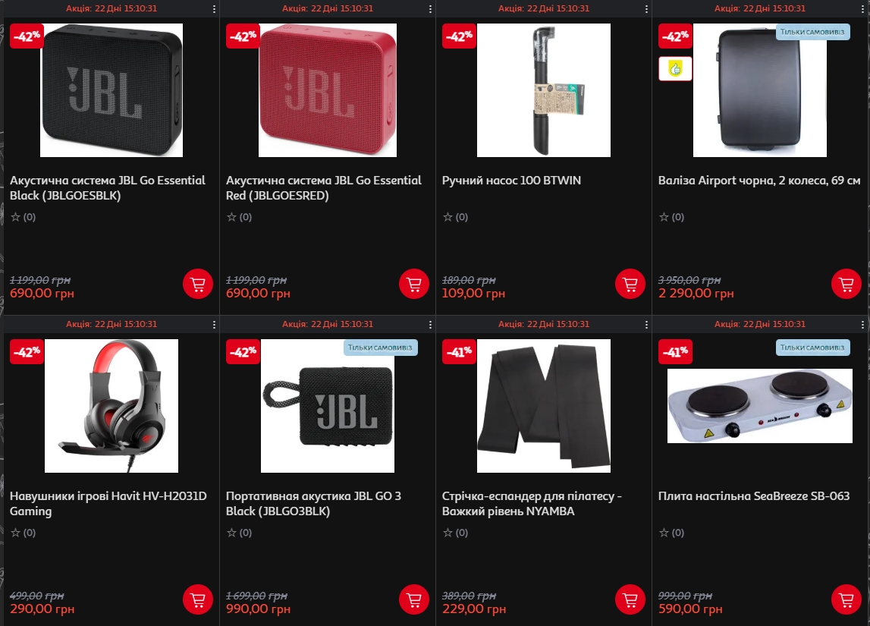Open three-dot menu on Havit headphones card
The width and height of the screenshot is (870, 626).
click(214, 325)
